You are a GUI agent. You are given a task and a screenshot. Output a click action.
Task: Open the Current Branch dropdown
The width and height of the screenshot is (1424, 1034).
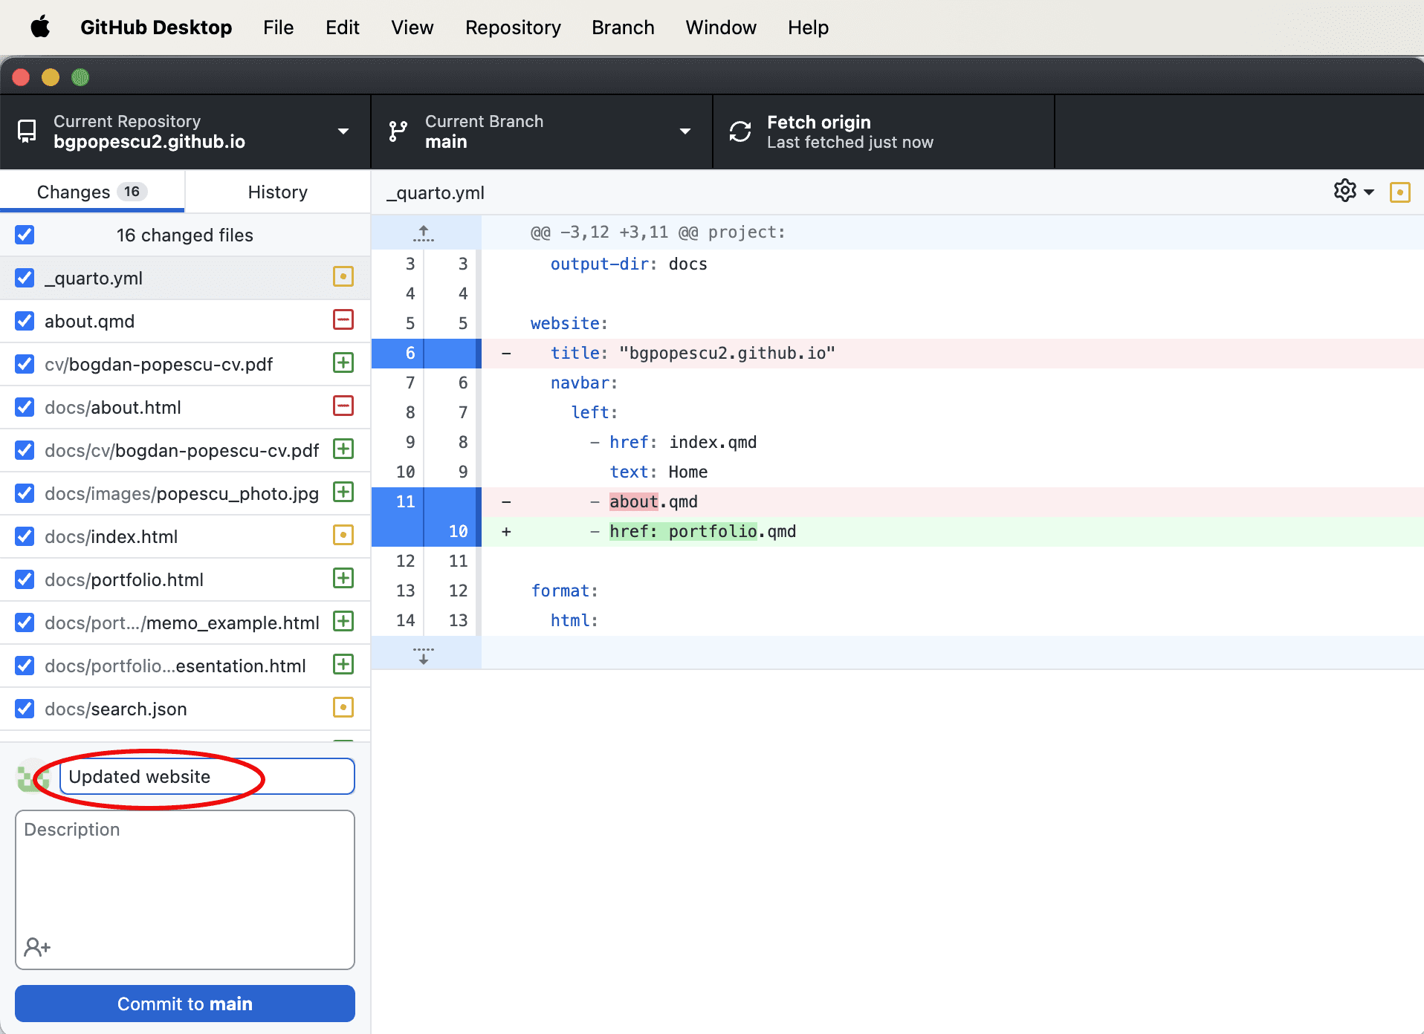click(x=540, y=131)
